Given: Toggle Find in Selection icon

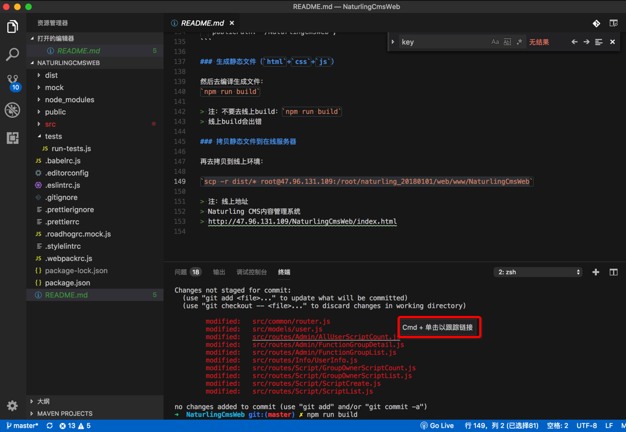Looking at the screenshot, I should (598, 42).
